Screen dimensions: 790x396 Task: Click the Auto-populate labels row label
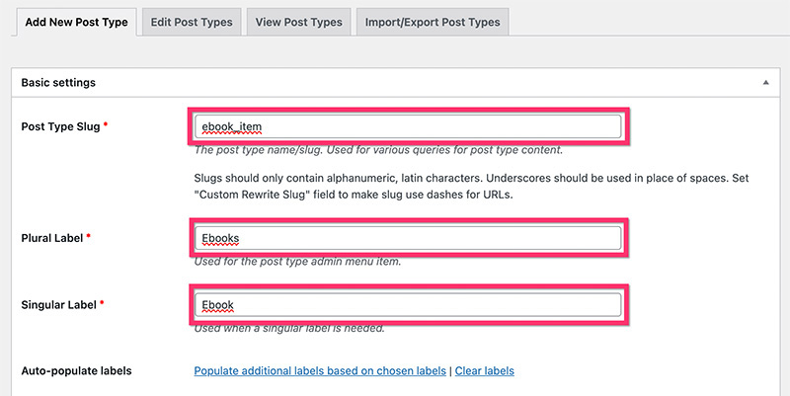tap(77, 371)
